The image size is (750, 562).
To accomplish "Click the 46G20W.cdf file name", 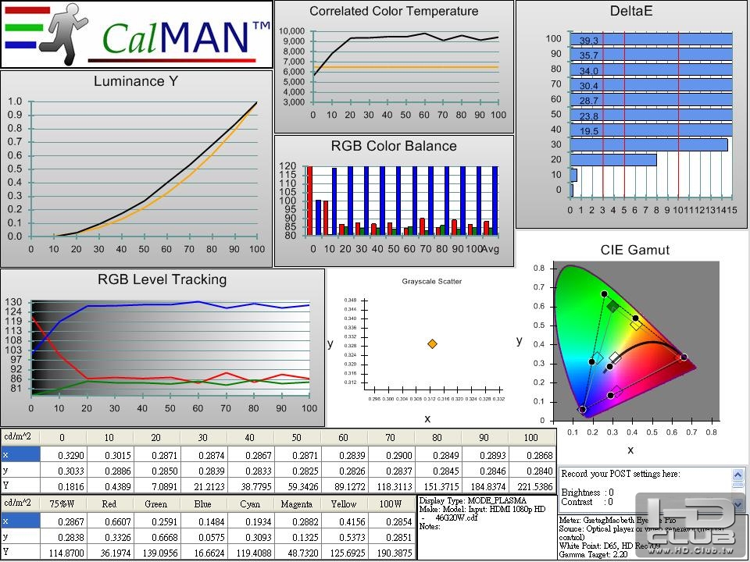I will (456, 518).
